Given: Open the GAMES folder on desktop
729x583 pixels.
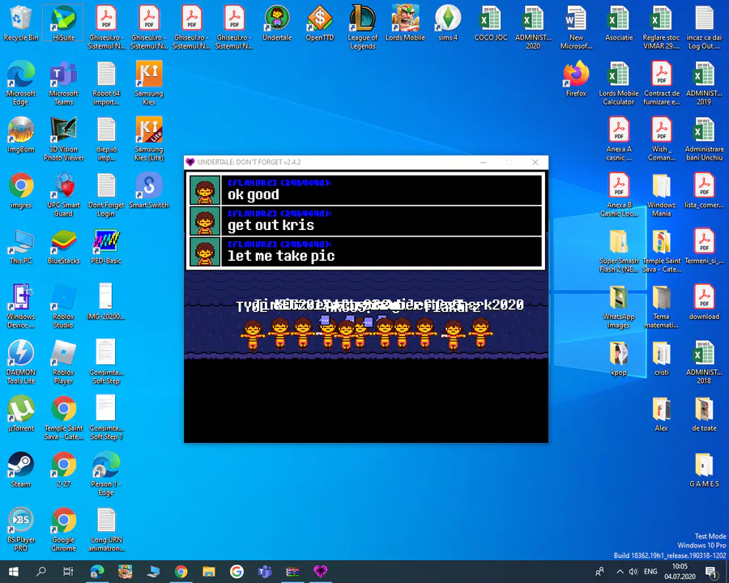Looking at the screenshot, I should point(705,470).
